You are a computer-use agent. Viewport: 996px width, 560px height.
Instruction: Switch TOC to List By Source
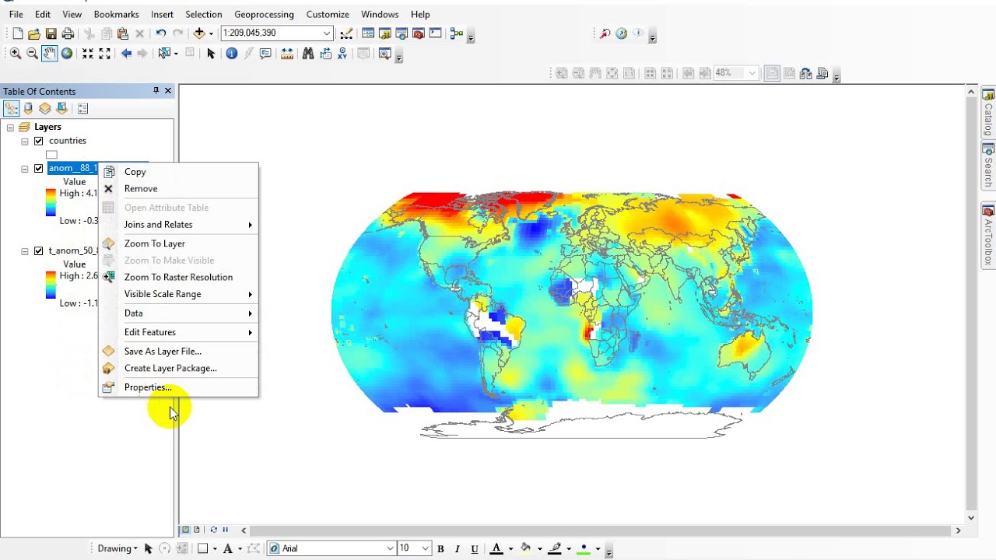[28, 108]
